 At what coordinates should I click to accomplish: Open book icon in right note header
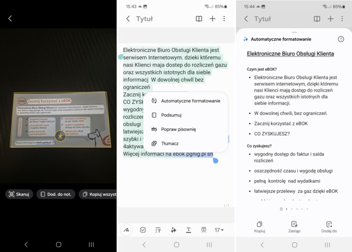(317, 18)
